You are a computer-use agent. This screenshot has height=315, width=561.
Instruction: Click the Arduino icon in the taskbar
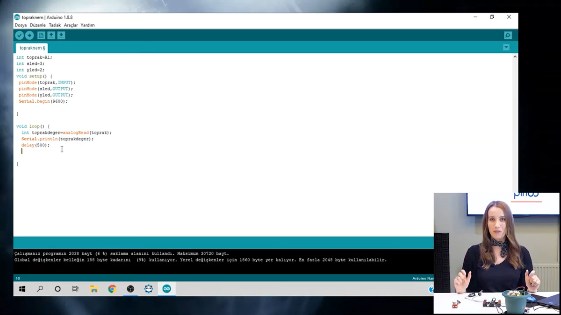[x=166, y=289]
